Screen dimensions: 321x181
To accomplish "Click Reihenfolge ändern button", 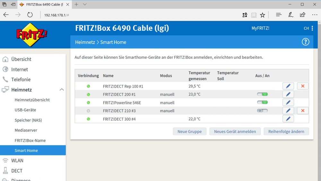I will [x=286, y=131].
